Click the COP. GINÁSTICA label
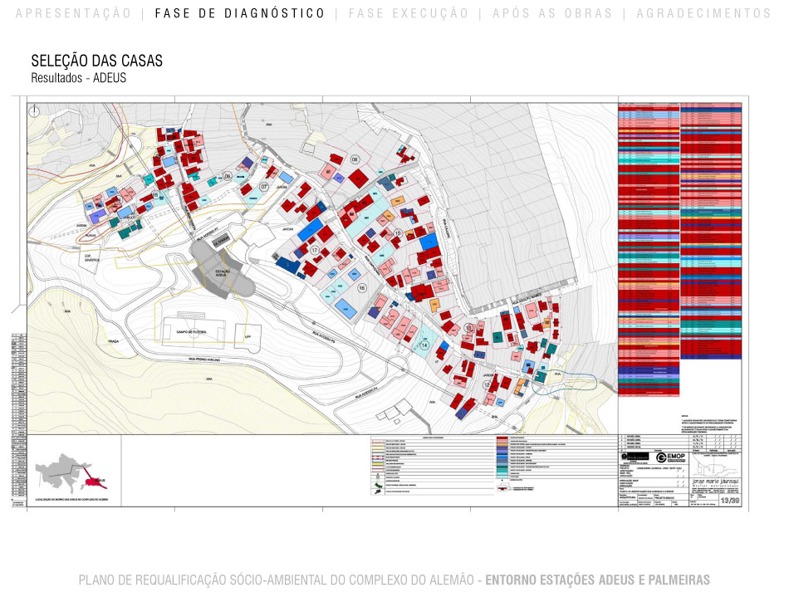This screenshot has width=789, height=592. point(91,257)
